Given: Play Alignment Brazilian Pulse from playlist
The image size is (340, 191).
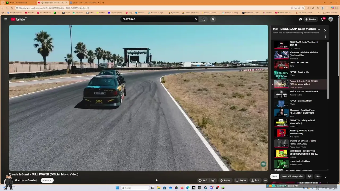Looking at the screenshot, I should coord(299,113).
